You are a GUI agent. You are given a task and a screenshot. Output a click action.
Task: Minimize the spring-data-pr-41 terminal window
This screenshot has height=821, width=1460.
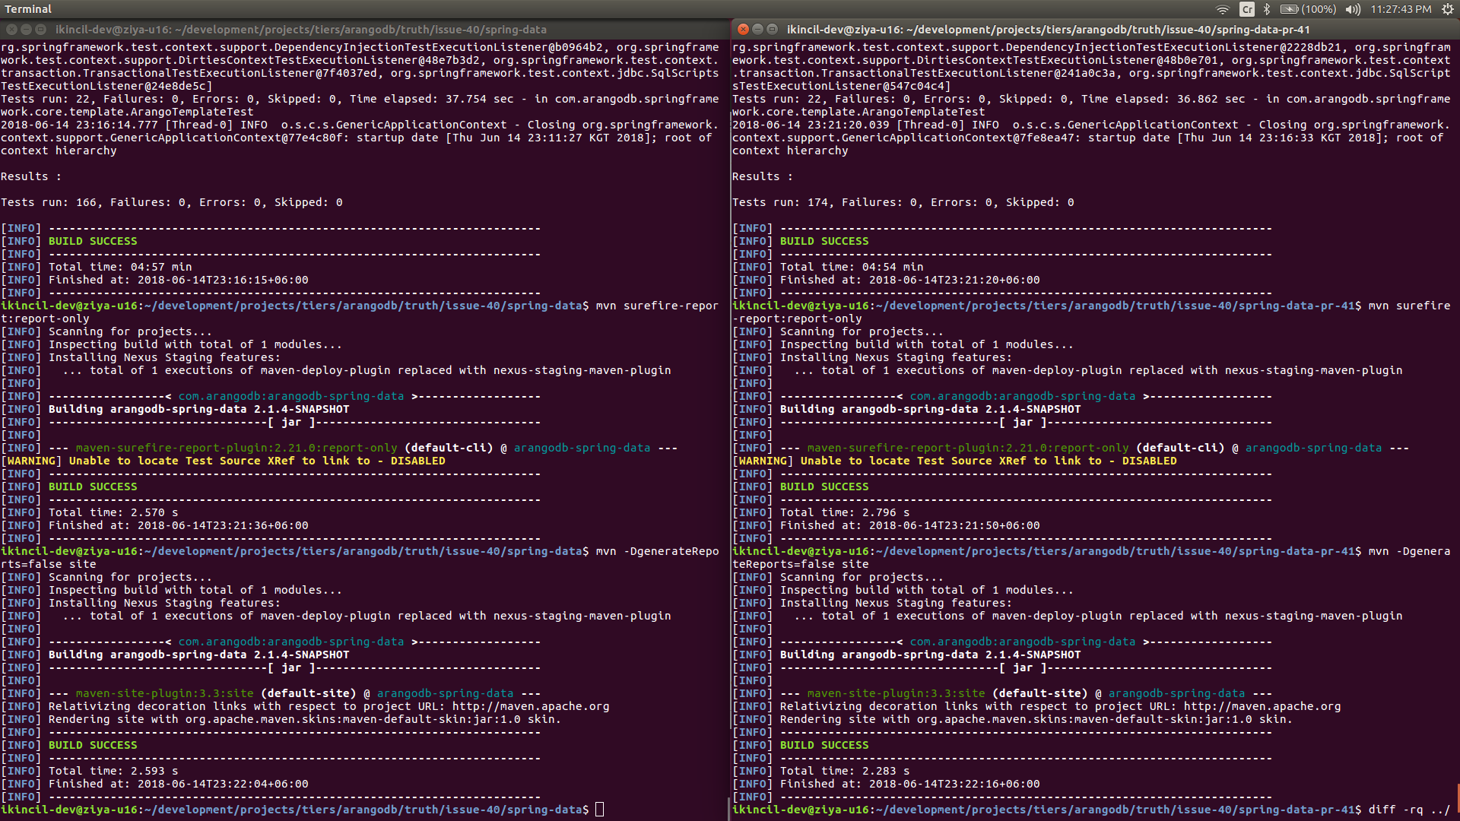point(757,29)
